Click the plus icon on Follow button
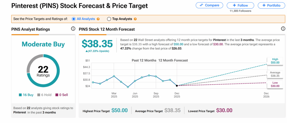Screen dimensions: 287x123 (234, 5)
